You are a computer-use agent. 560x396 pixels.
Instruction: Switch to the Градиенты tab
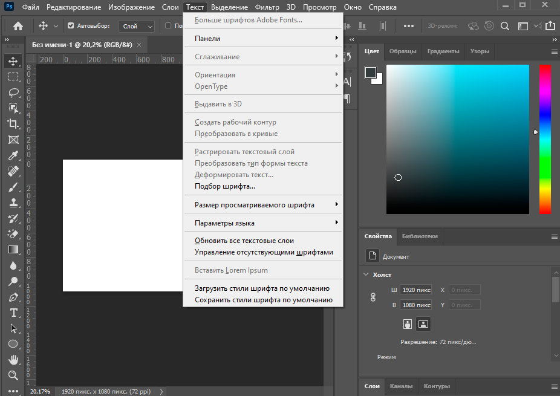[443, 51]
